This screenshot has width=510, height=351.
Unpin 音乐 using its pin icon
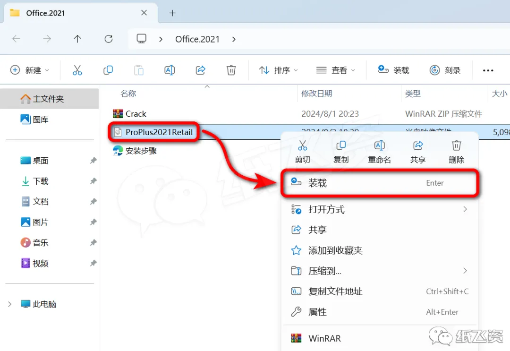[93, 242]
